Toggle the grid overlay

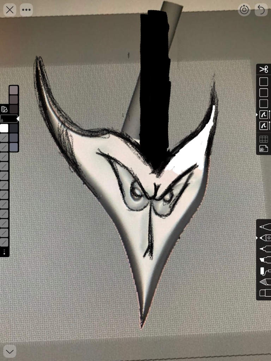(x=264, y=139)
